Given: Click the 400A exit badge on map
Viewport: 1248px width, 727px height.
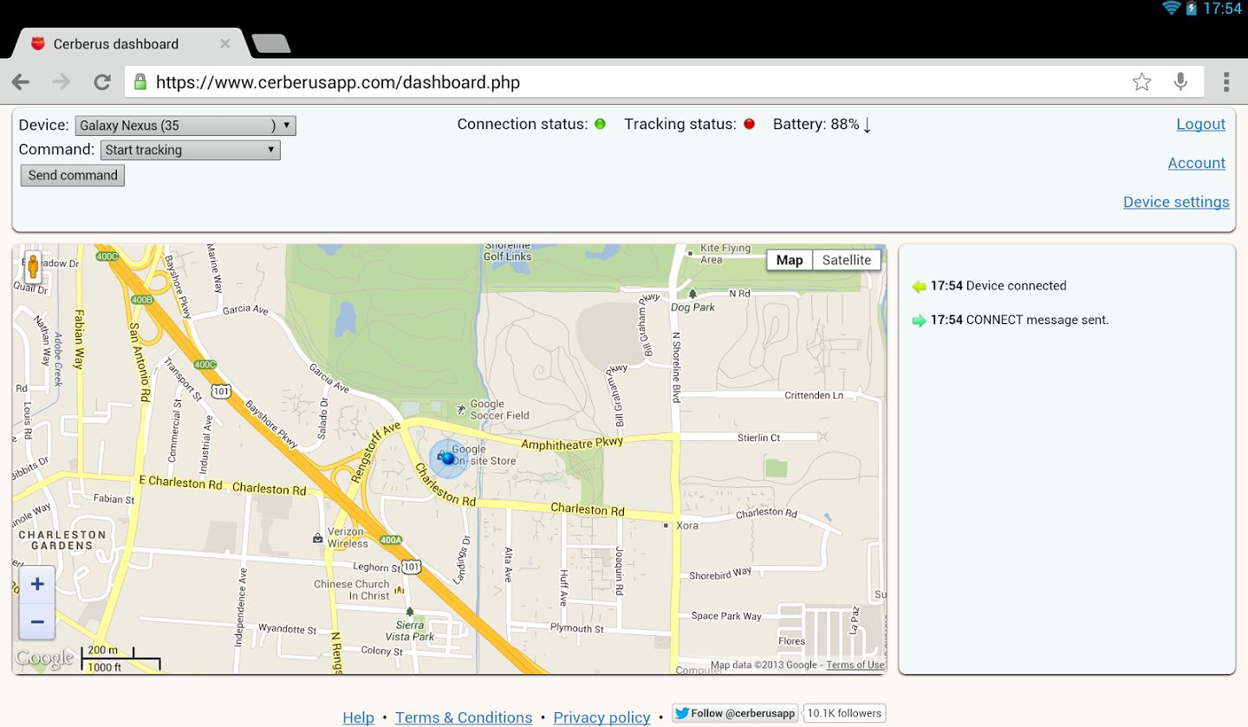Looking at the screenshot, I should pyautogui.click(x=391, y=540).
